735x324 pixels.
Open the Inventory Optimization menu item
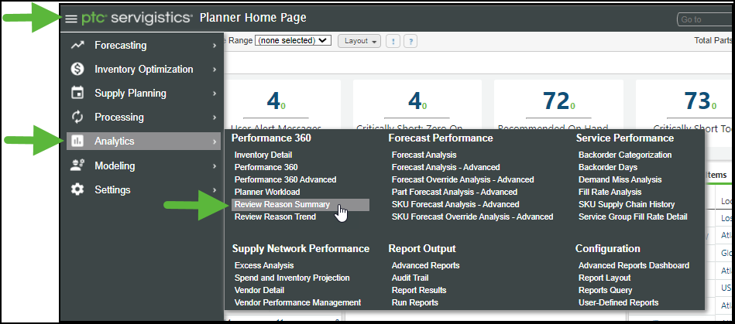click(x=143, y=70)
